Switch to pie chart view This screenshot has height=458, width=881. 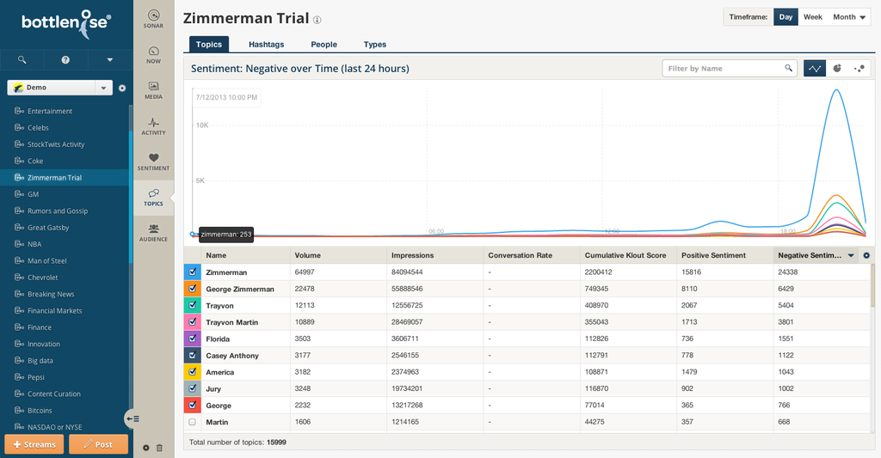coord(837,68)
